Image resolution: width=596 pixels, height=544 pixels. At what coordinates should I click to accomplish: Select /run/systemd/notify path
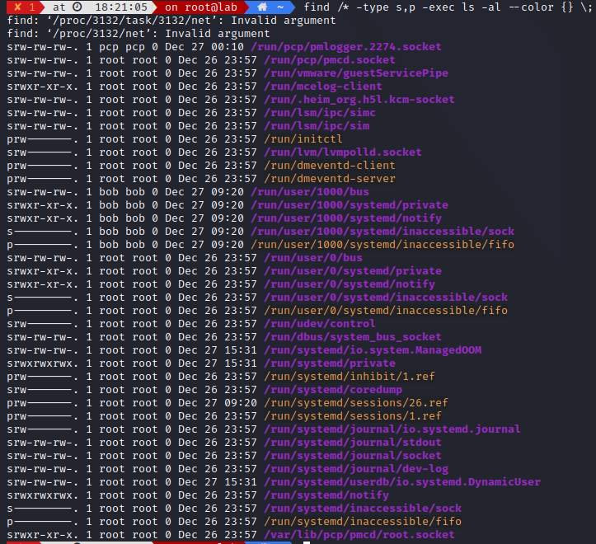[x=326, y=495]
